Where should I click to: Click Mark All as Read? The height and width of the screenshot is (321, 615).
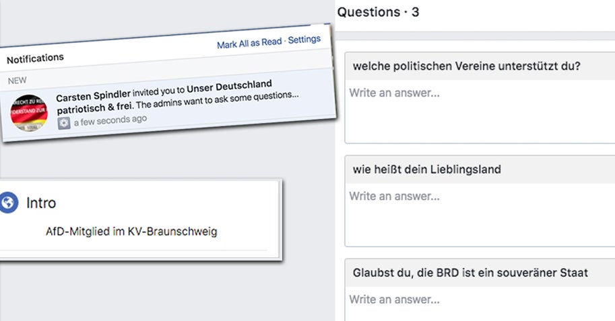click(249, 44)
